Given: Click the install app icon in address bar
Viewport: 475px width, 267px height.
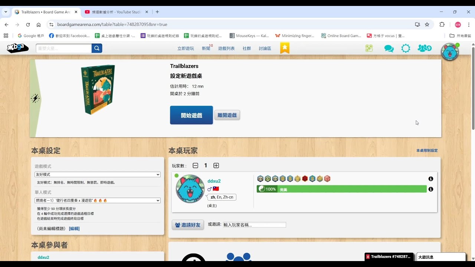Looking at the screenshot, I should pyautogui.click(x=417, y=24).
